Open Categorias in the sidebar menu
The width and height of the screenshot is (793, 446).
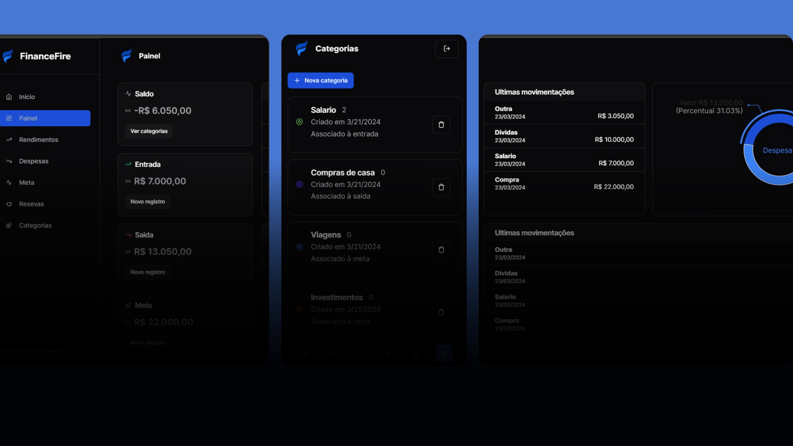tap(35, 225)
